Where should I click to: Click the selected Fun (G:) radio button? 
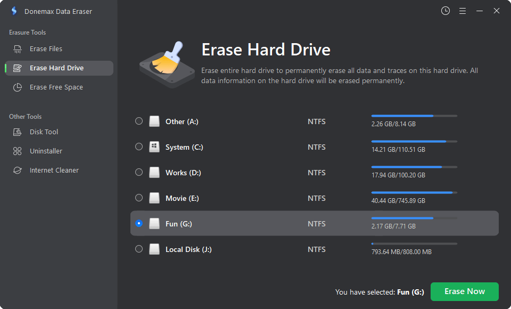[x=139, y=223]
